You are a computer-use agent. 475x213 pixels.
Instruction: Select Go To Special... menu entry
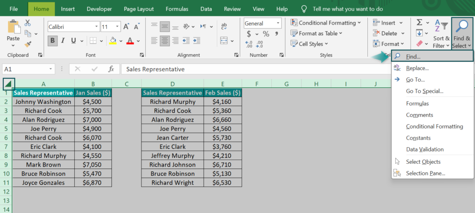pyautogui.click(x=424, y=91)
